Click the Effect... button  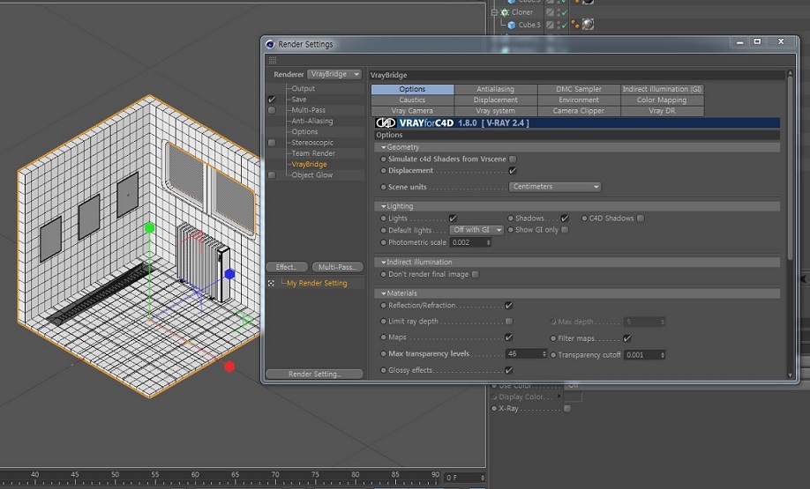287,267
